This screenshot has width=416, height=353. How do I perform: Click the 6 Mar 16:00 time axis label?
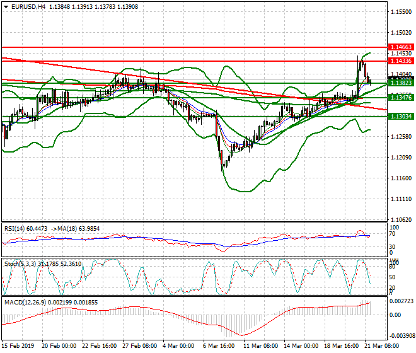(x=219, y=346)
